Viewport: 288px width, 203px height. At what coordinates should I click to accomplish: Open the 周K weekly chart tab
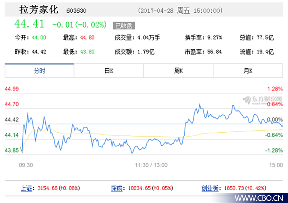click(x=178, y=71)
